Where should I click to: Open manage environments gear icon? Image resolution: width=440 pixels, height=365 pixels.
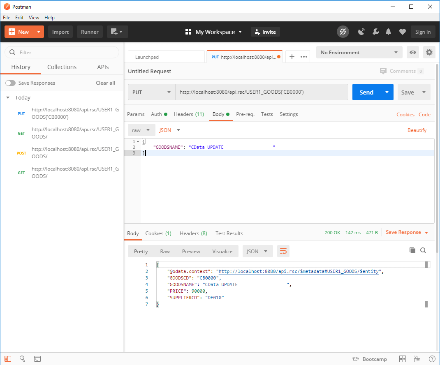click(429, 52)
